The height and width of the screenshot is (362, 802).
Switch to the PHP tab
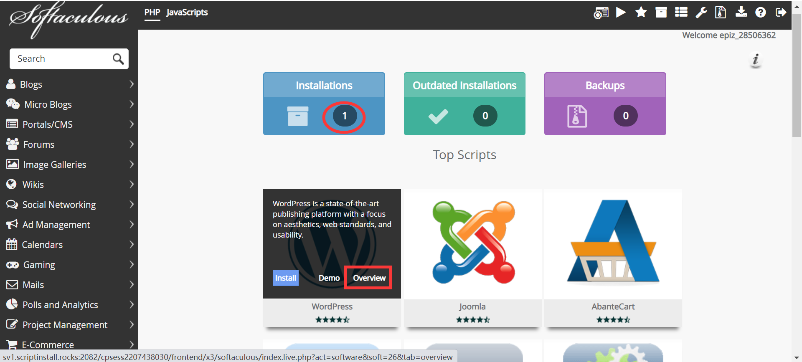(152, 13)
